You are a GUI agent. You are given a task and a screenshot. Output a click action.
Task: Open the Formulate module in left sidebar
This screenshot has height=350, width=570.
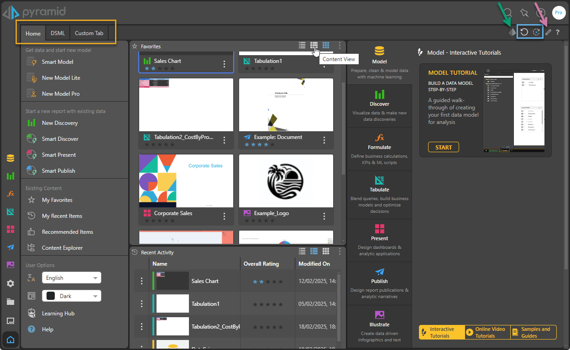[x=10, y=193]
